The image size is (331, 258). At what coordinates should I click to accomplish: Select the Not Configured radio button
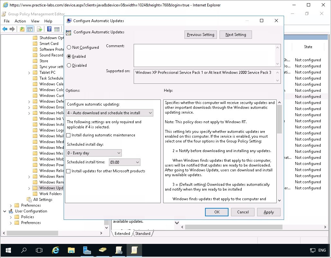click(69, 47)
